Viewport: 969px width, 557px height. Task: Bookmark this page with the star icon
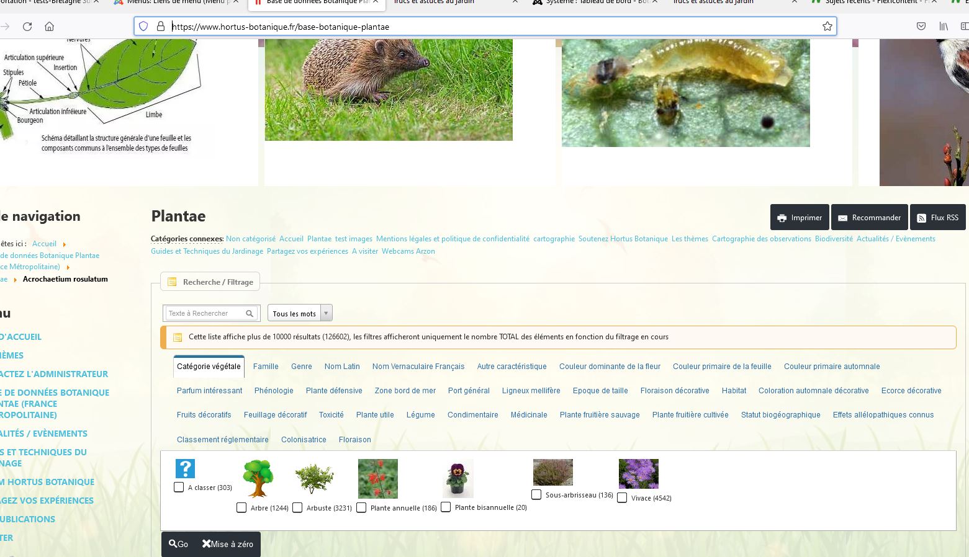tap(827, 26)
